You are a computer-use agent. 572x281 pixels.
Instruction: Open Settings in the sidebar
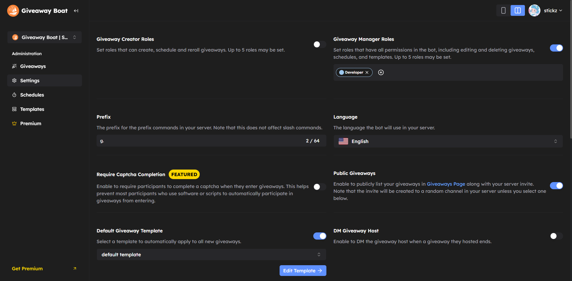point(44,80)
